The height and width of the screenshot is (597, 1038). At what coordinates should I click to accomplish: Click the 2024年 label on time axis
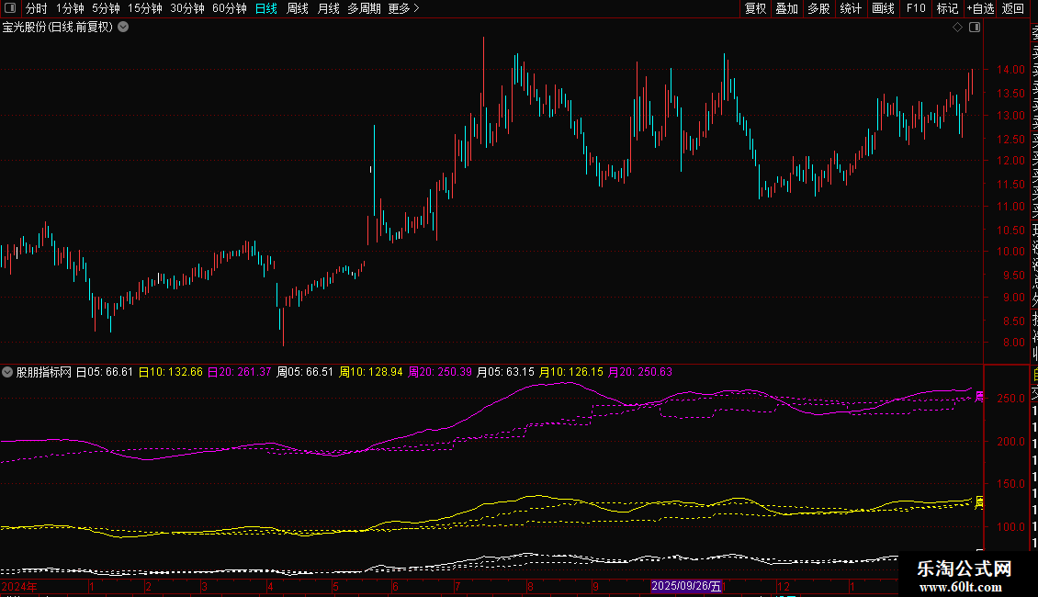coord(19,586)
